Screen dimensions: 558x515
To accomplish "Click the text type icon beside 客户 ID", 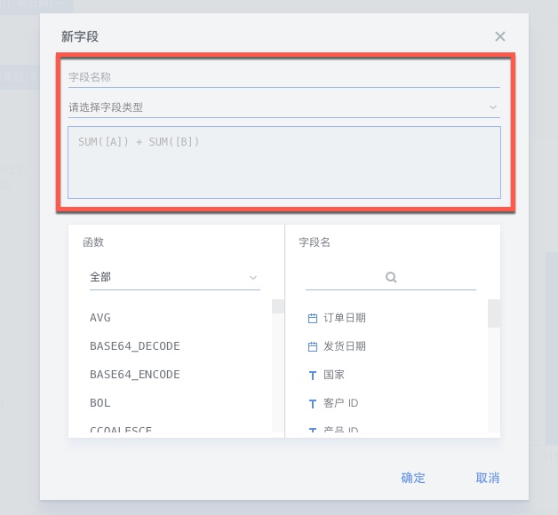I will [x=313, y=404].
